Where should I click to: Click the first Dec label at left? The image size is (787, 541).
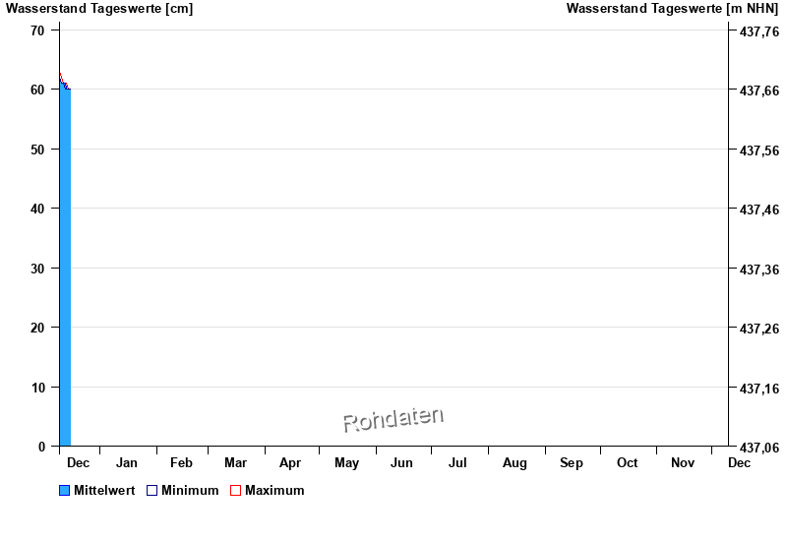(x=79, y=462)
